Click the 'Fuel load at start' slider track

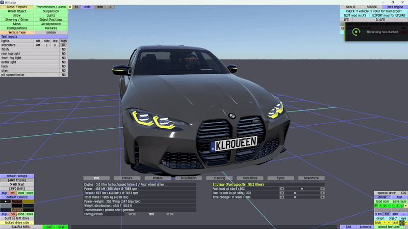(x=302, y=189)
